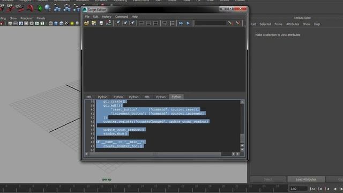Click the green gem shelf icon
This screenshot has height=193, width=343.
point(40,9)
